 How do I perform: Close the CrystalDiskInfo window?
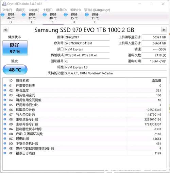pos(163,4)
